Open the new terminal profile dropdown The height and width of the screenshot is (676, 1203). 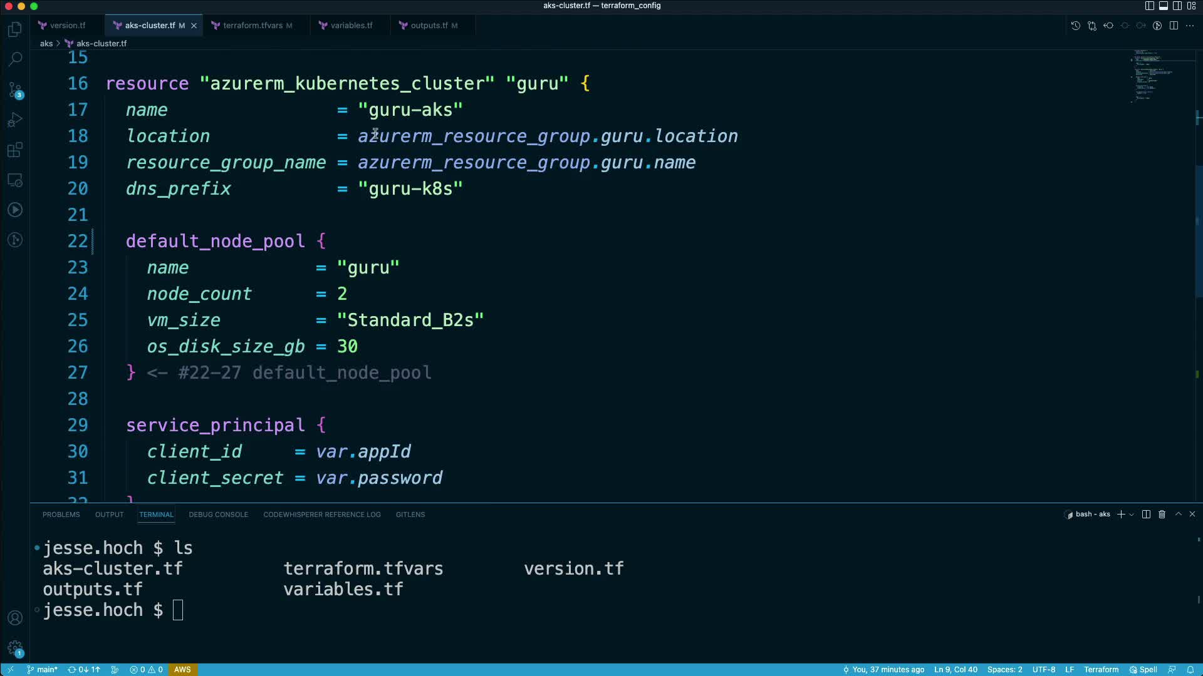pos(1132,515)
